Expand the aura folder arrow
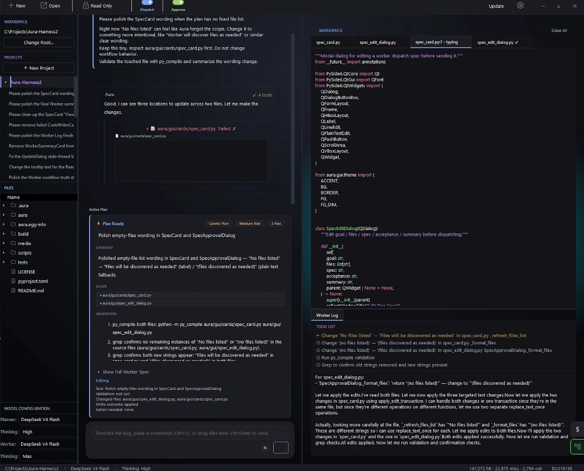The height and width of the screenshot is (471, 584). tap(4, 215)
